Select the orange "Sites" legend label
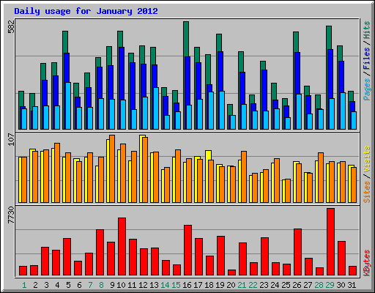Image resolution: width=375 pixels, height=293 pixels. click(x=366, y=192)
